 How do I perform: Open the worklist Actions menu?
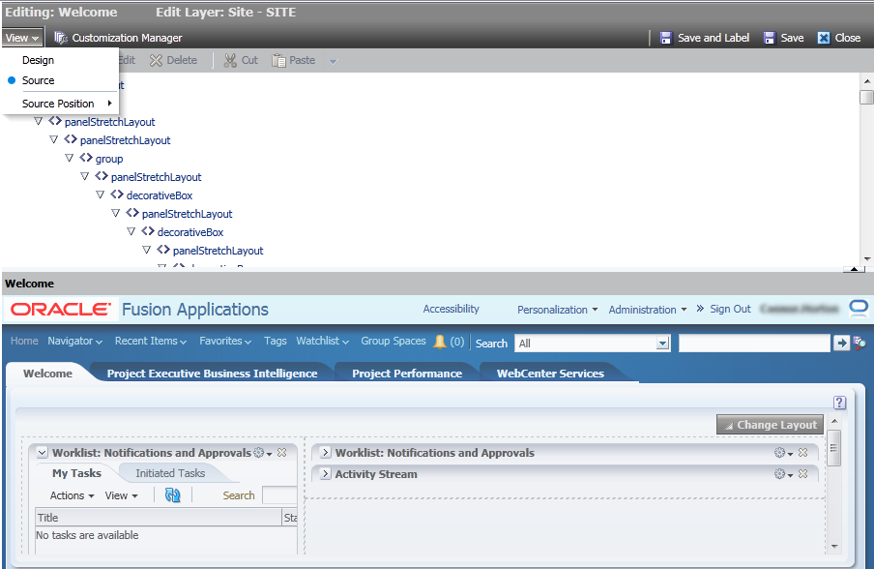click(72, 495)
